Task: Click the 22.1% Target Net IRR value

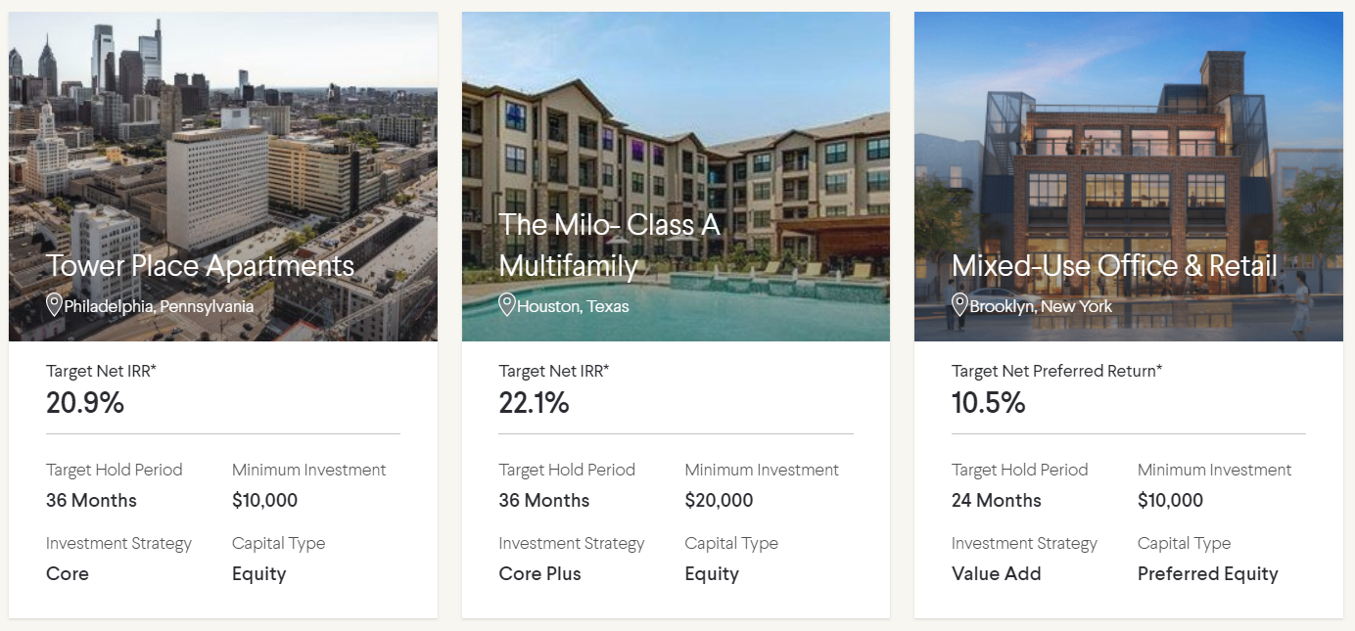Action: [534, 403]
